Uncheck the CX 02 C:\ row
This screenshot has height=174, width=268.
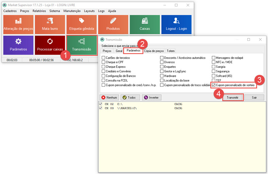pos(101,104)
